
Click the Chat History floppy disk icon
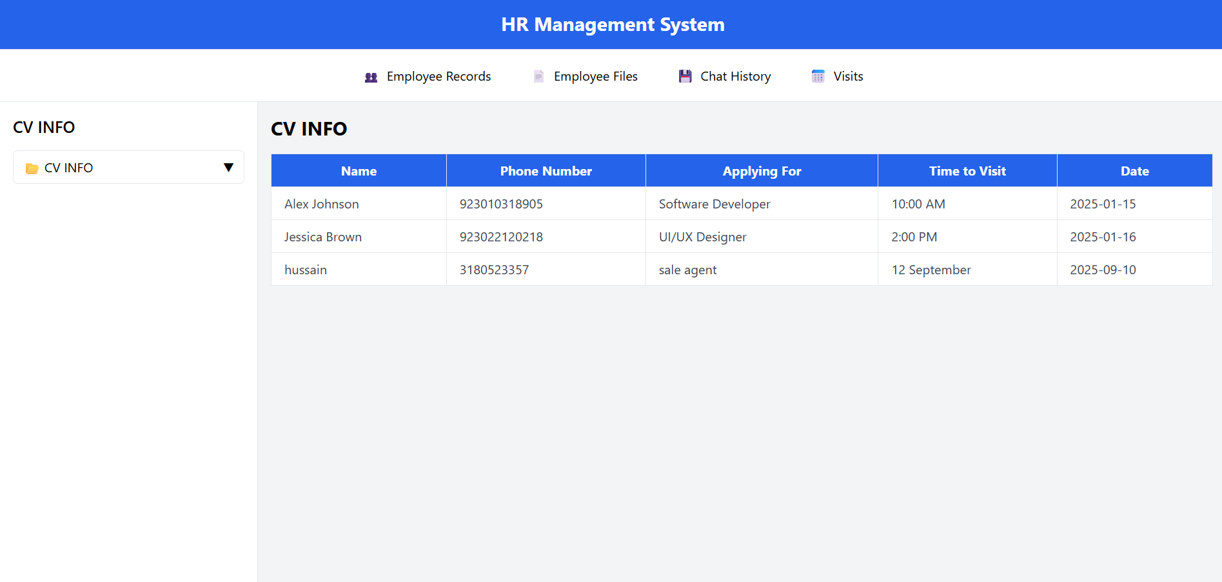[x=685, y=75]
